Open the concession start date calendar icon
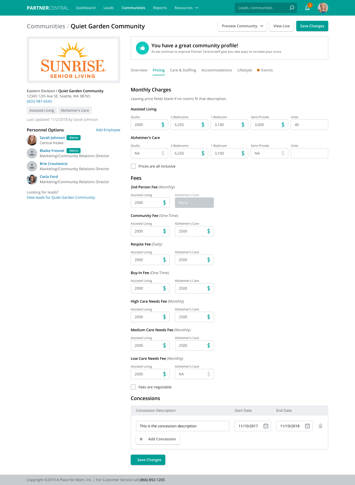Viewport: 355px width, 485px height. coord(266,426)
